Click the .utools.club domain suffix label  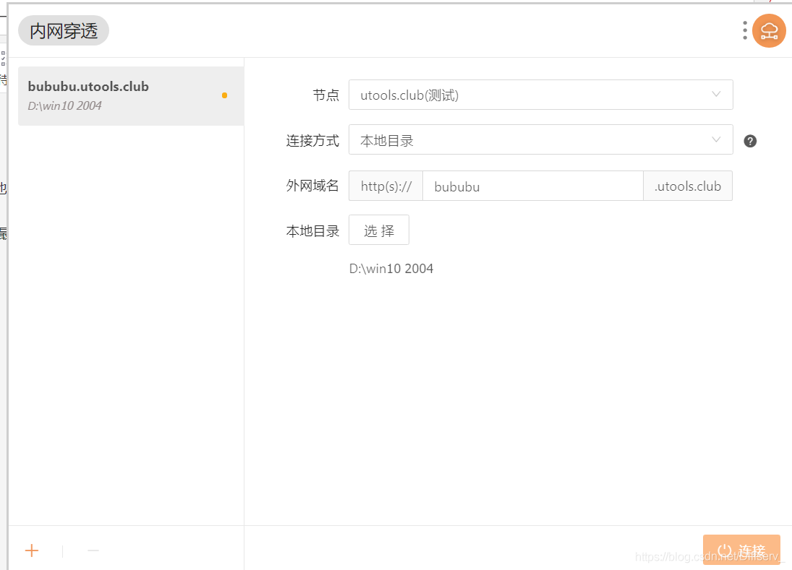pyautogui.click(x=688, y=186)
